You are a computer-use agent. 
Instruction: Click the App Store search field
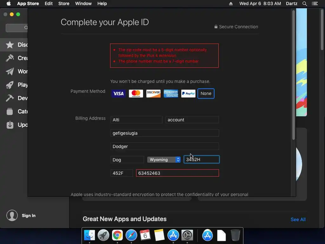pyautogui.click(x=17, y=28)
